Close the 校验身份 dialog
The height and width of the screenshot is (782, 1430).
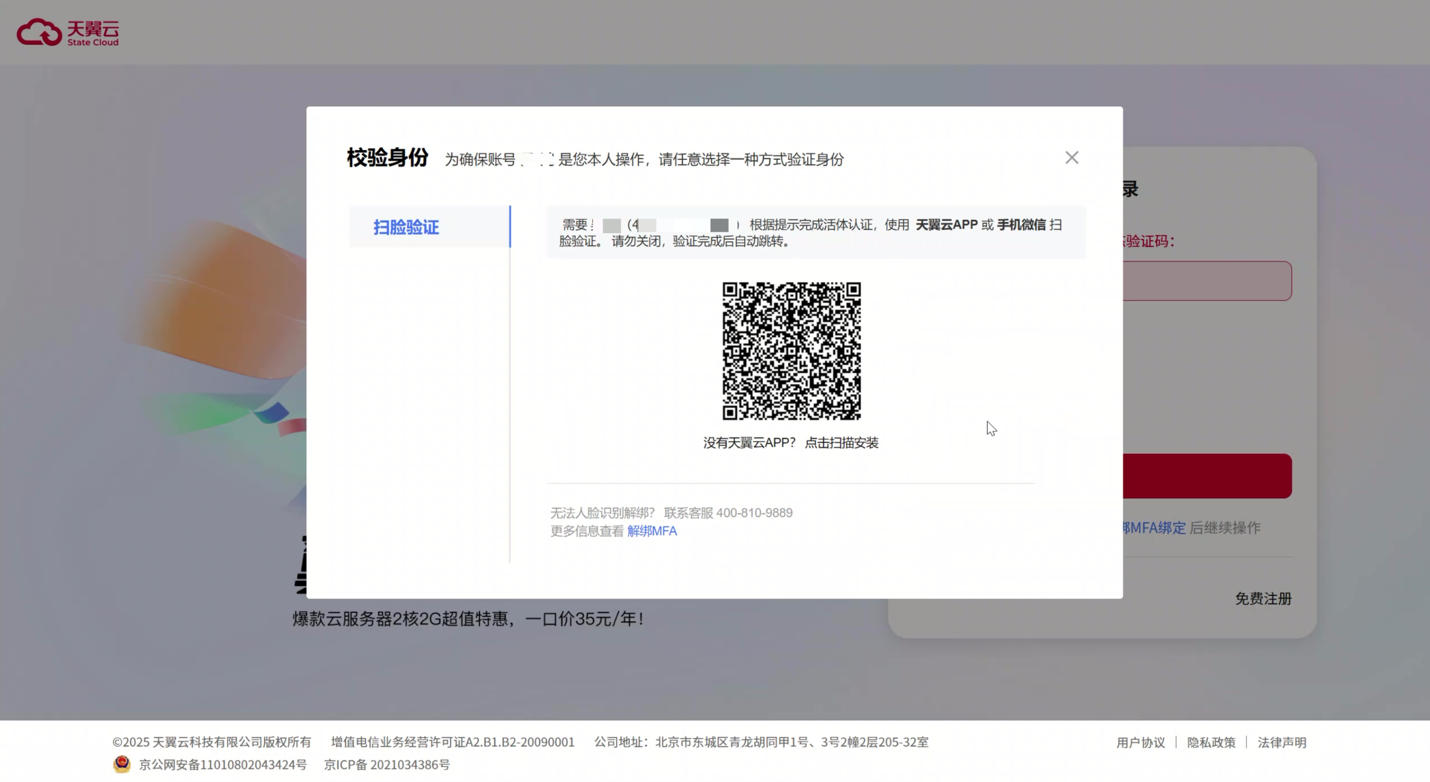click(x=1071, y=158)
